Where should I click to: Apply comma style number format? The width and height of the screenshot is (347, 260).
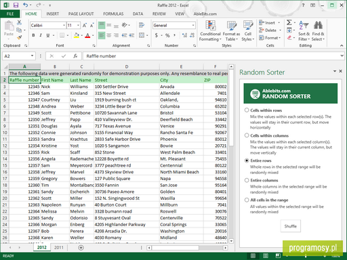[x=174, y=35]
